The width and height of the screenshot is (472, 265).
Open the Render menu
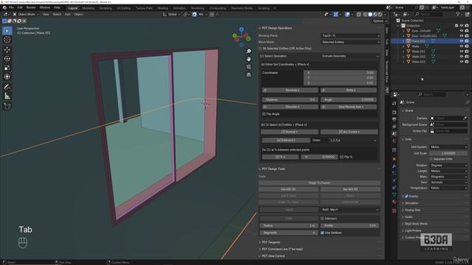[x=31, y=7]
